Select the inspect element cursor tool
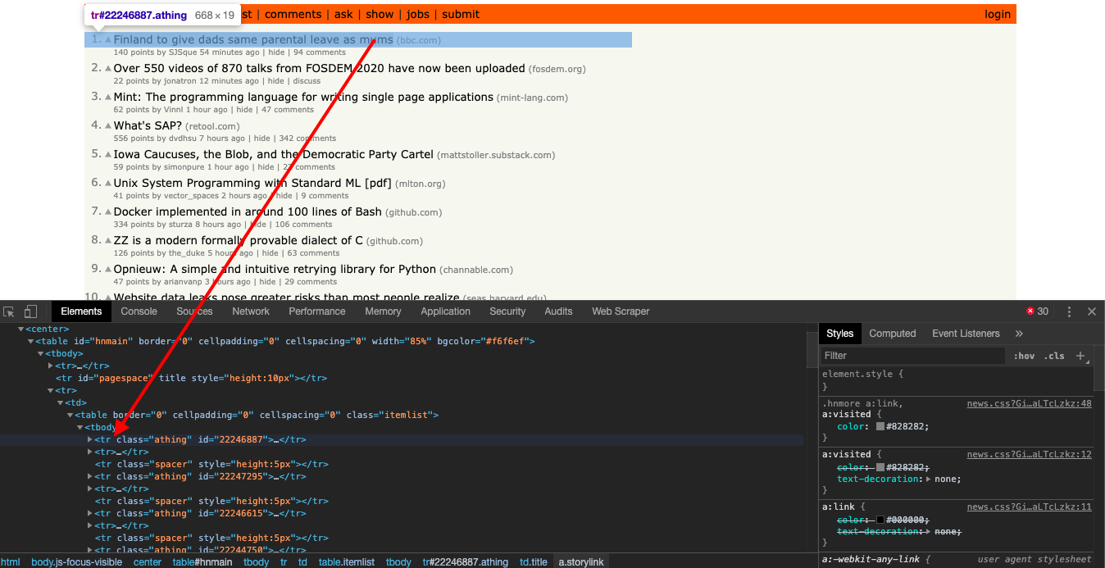The image size is (1105, 568). pyautogui.click(x=10, y=311)
